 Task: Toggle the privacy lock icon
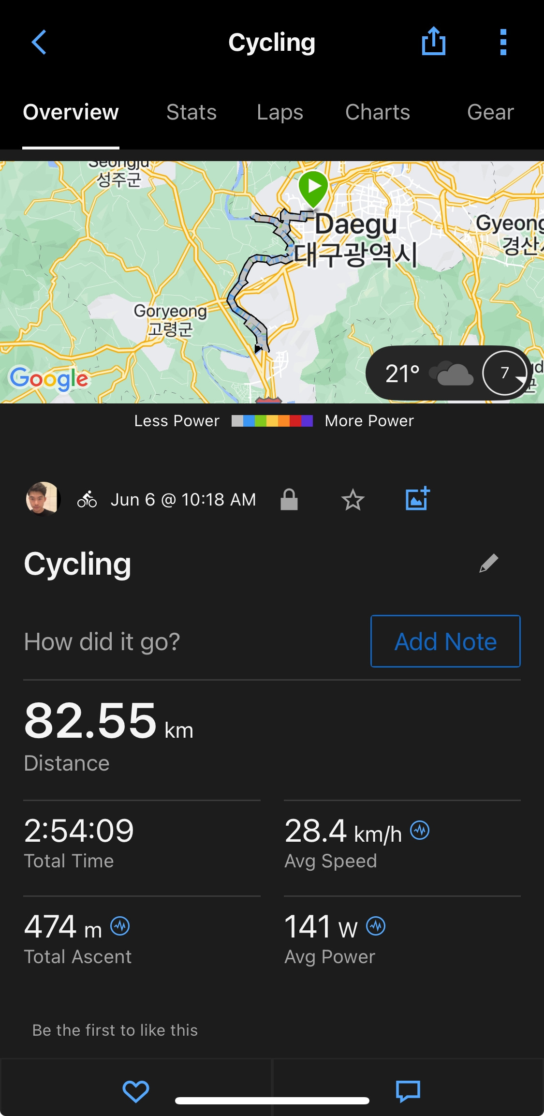pos(289,499)
